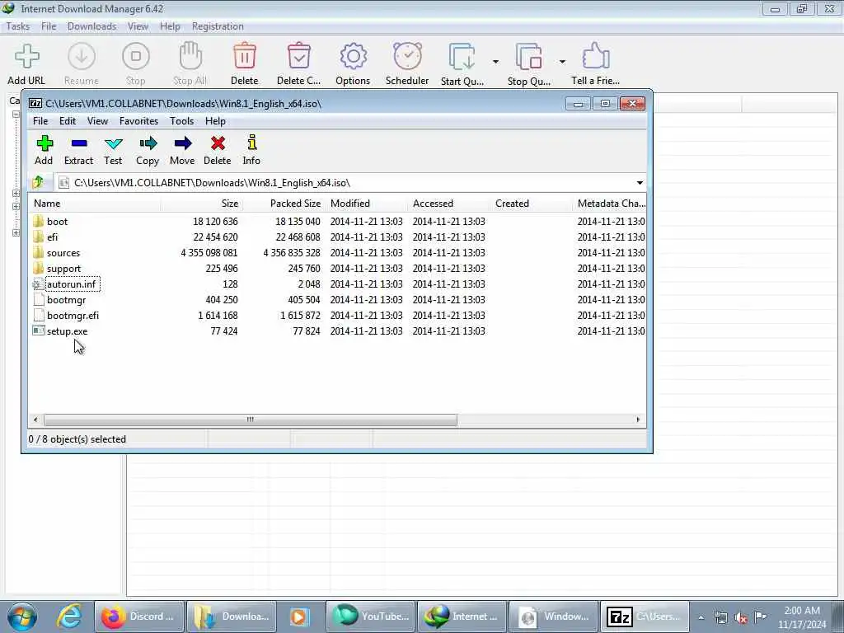The height and width of the screenshot is (633, 844).
Task: Open the IDM Scheduler
Action: click(407, 64)
